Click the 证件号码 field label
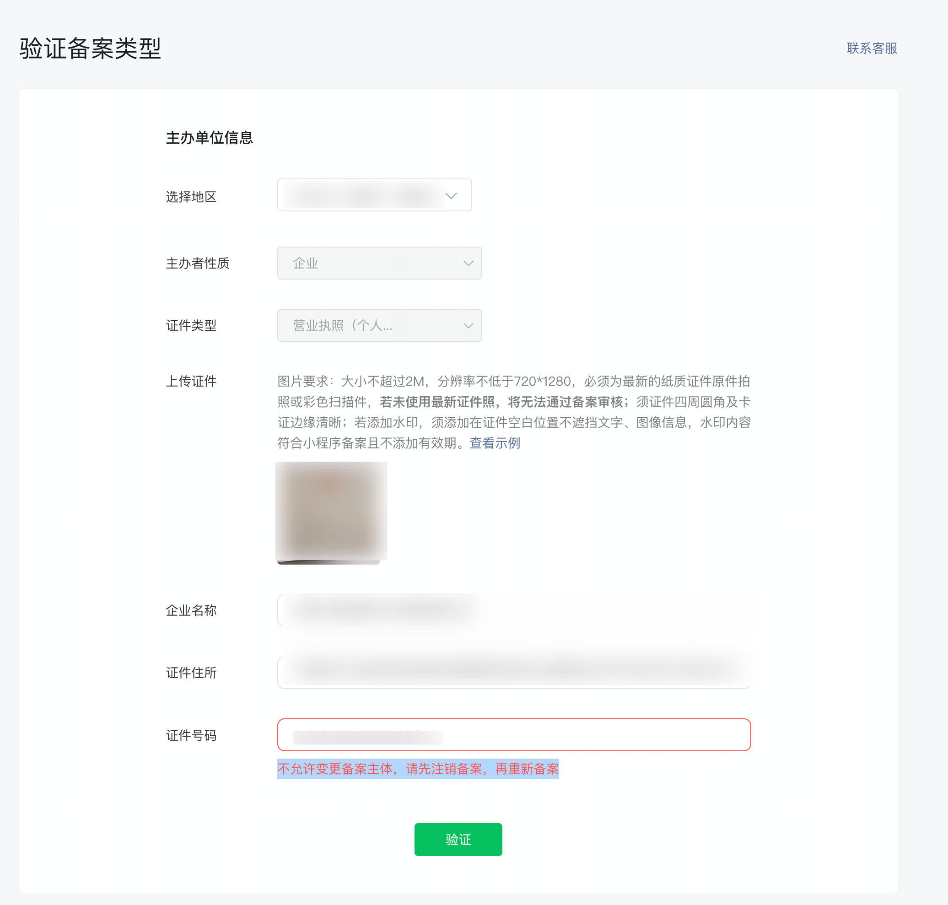This screenshot has height=905, width=948. pyautogui.click(x=191, y=735)
